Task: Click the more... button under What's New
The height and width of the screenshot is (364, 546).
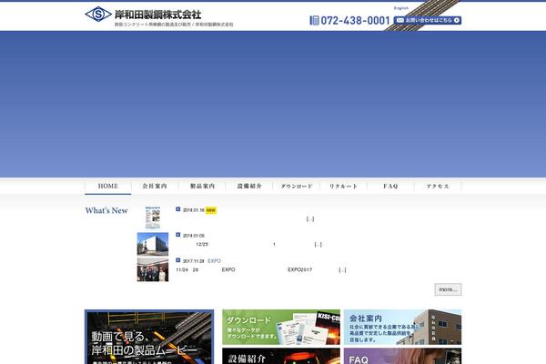Action: (448, 289)
